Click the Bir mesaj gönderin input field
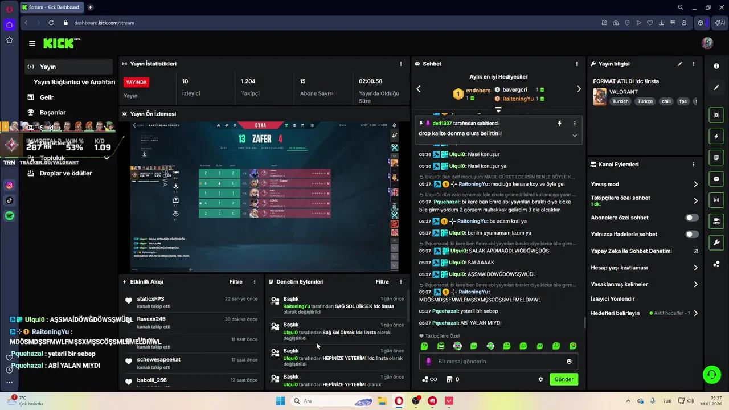 (495, 362)
